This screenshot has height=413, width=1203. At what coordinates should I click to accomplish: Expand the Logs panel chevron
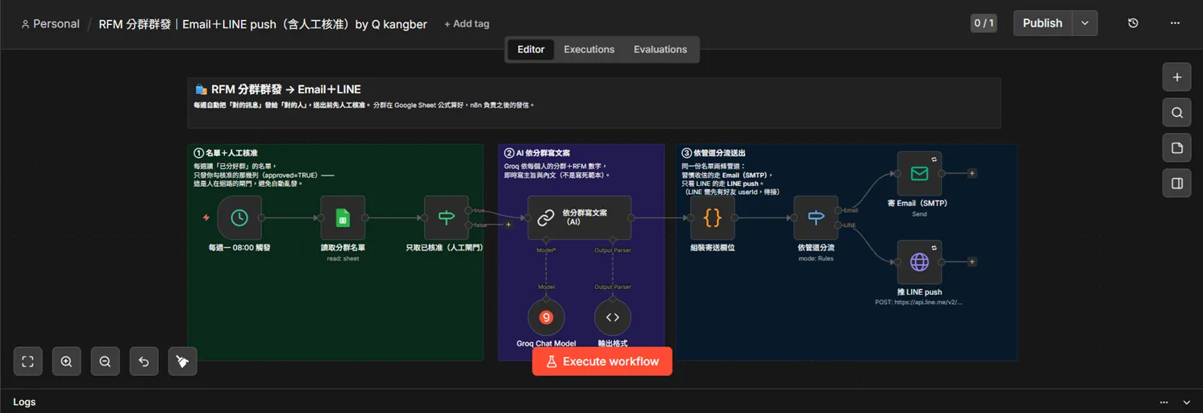pyautogui.click(x=1186, y=402)
